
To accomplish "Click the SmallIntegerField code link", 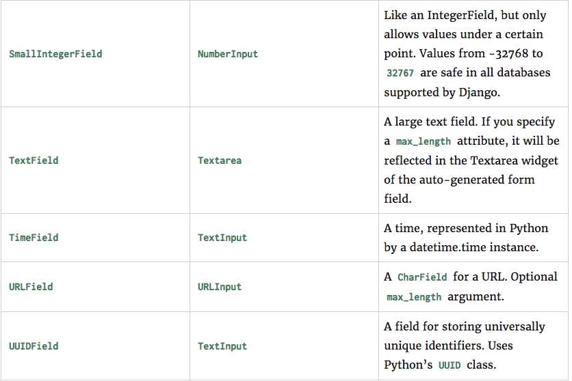I will (x=55, y=54).
